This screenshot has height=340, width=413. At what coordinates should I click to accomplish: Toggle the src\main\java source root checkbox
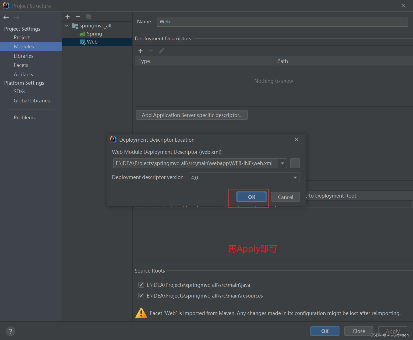click(141, 285)
